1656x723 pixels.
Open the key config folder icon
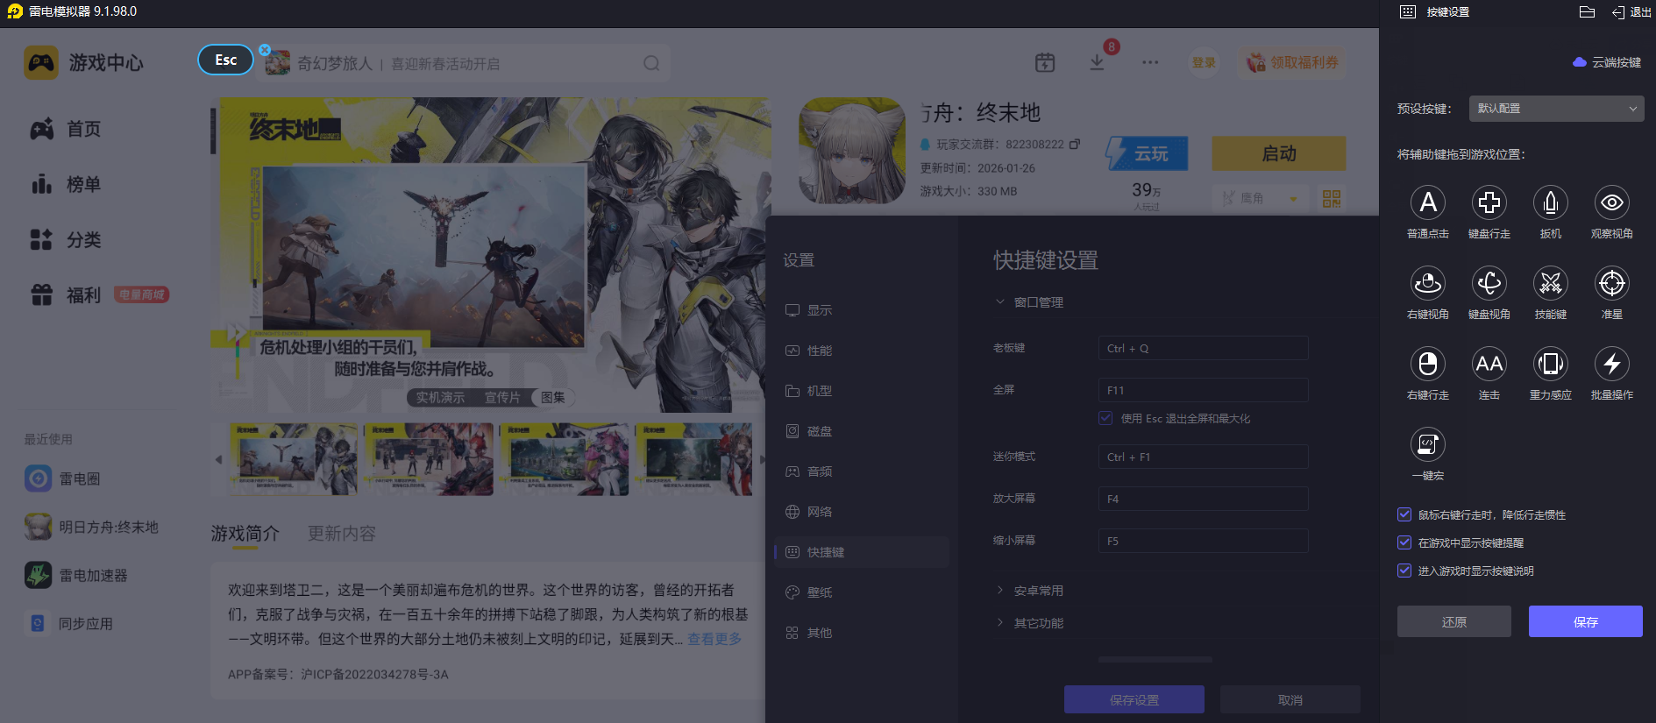1587,11
